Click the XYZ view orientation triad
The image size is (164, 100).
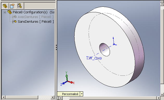pos(67,79)
